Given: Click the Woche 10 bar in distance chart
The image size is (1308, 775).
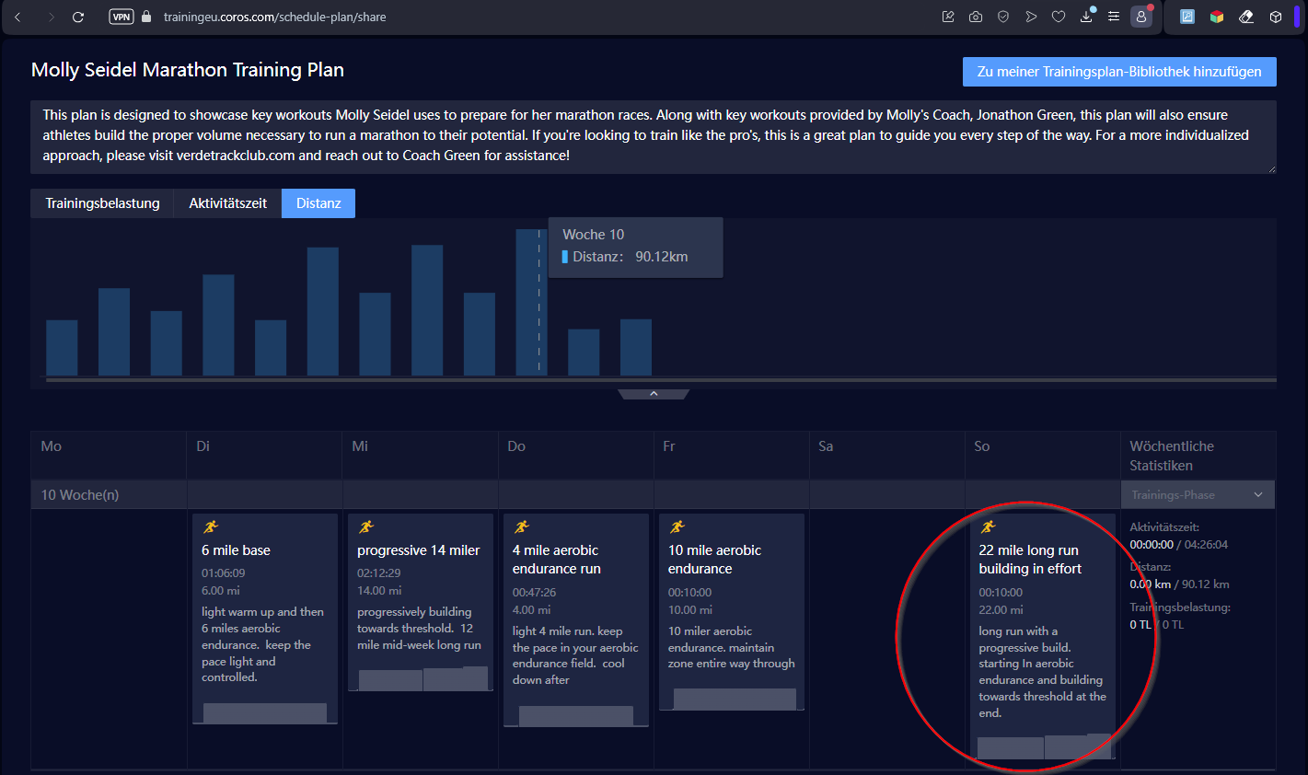Looking at the screenshot, I should 531,302.
